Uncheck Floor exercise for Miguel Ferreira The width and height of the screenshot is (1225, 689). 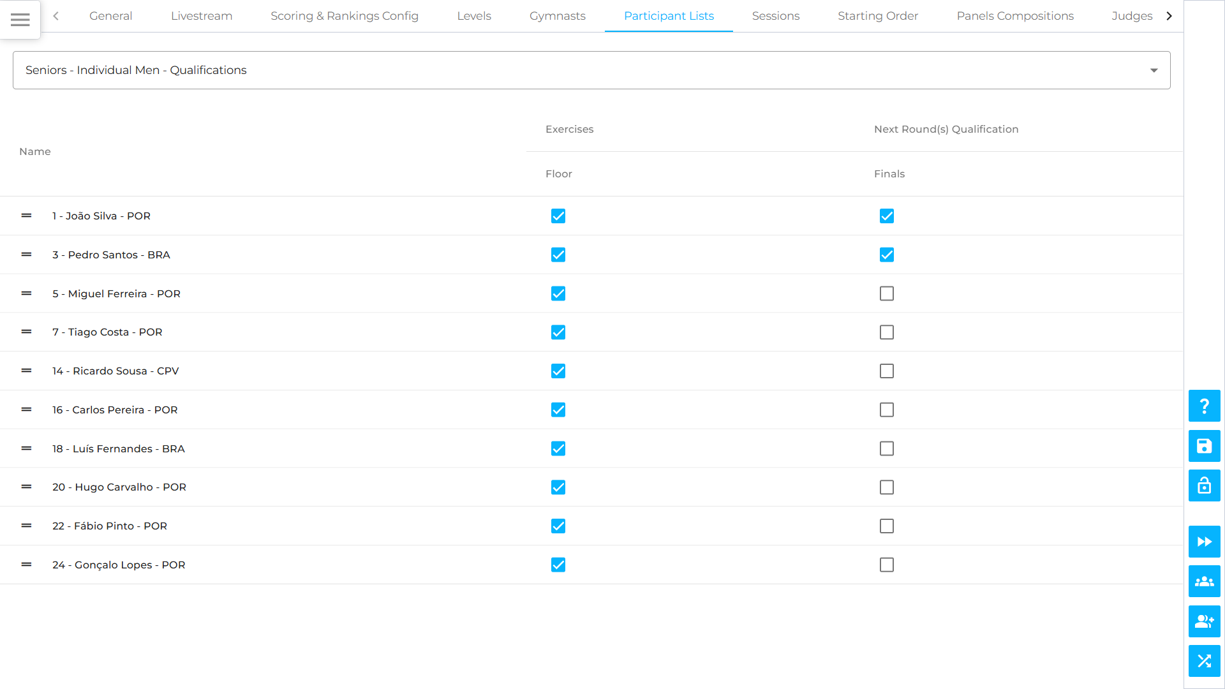pos(558,293)
